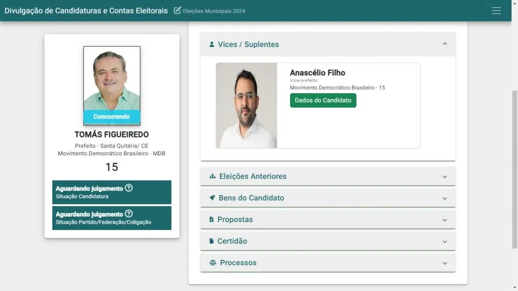
Task: Click the file icon beside Certidão
Action: click(x=211, y=241)
